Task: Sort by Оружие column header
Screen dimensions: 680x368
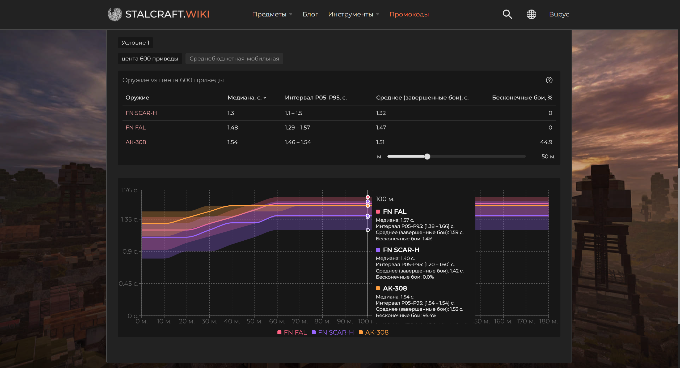Action: pos(137,98)
